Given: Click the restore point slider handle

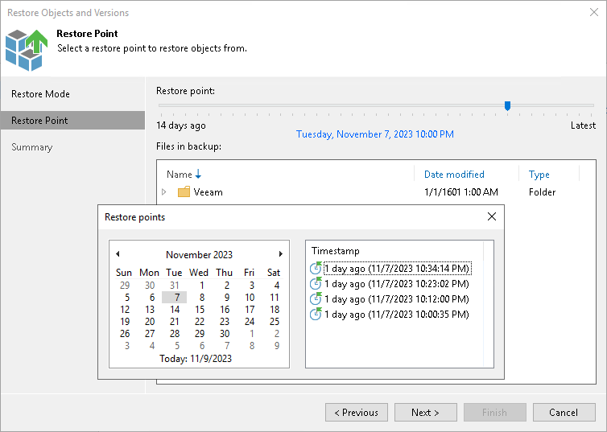Looking at the screenshot, I should tap(507, 105).
